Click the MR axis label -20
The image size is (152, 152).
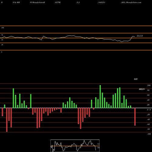pyautogui.click(x=148, y=115)
